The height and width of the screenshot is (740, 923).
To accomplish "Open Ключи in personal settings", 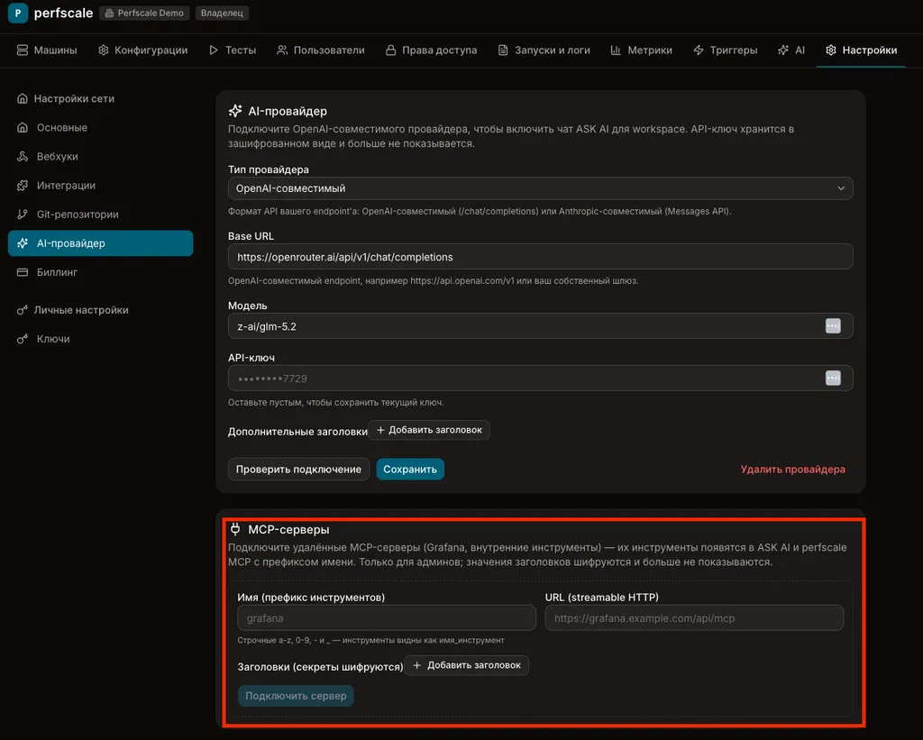I will [101, 339].
